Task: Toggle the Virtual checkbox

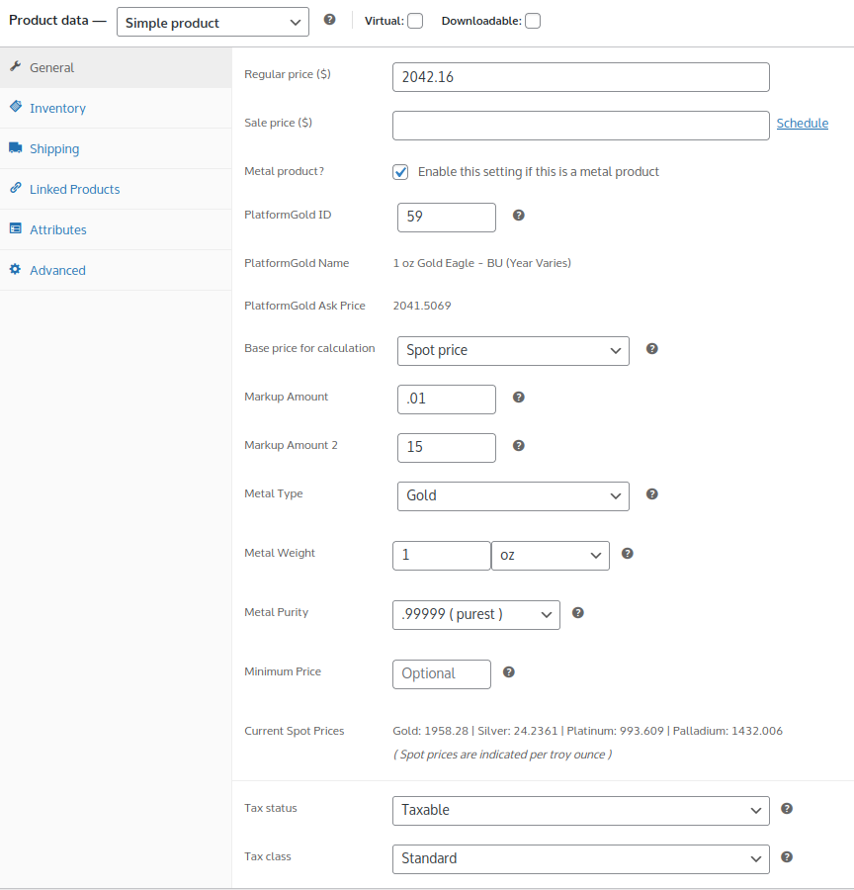Action: pos(415,21)
